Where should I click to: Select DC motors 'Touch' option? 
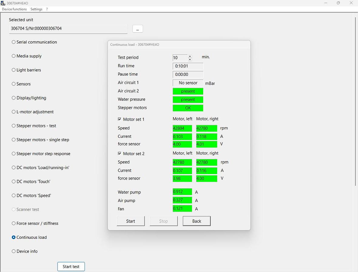[31, 181]
